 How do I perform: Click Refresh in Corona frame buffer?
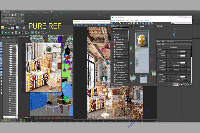tap(100, 25)
